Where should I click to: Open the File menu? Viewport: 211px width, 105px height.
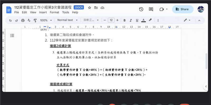coord(17,12)
